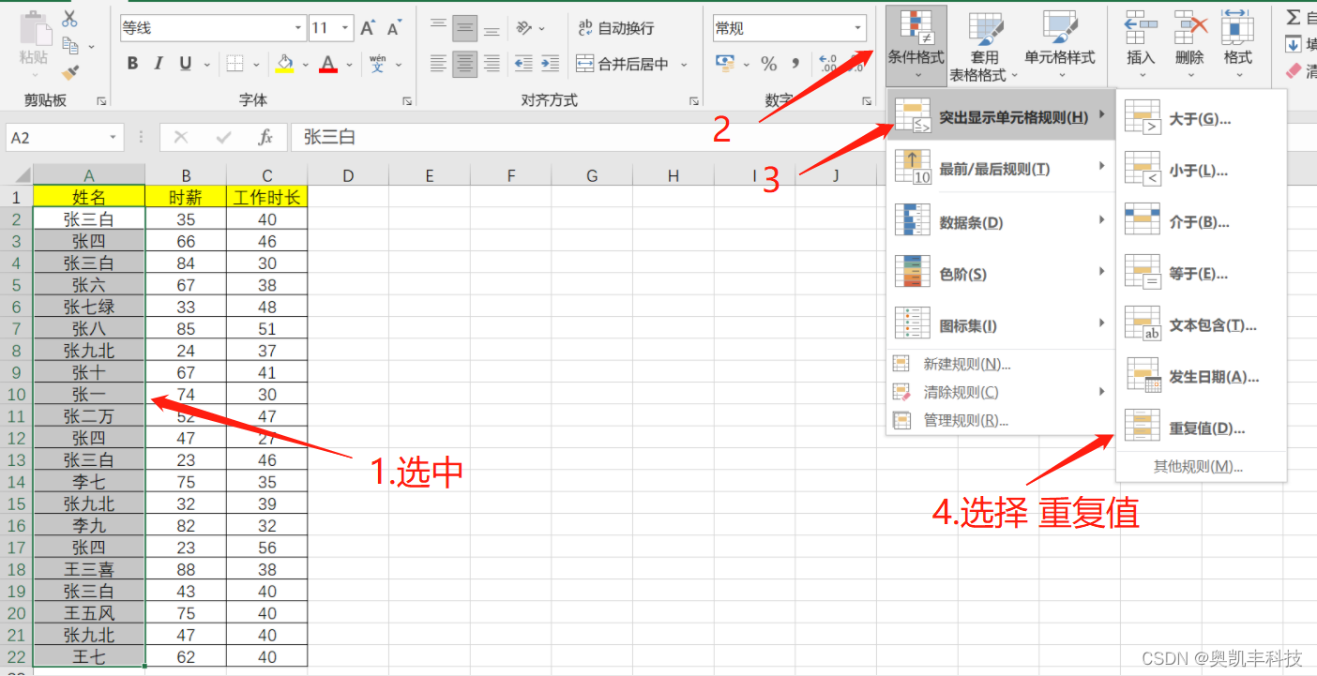Open Color Scales (色阶) submenu
The width and height of the screenshot is (1317, 676).
pos(1001,274)
